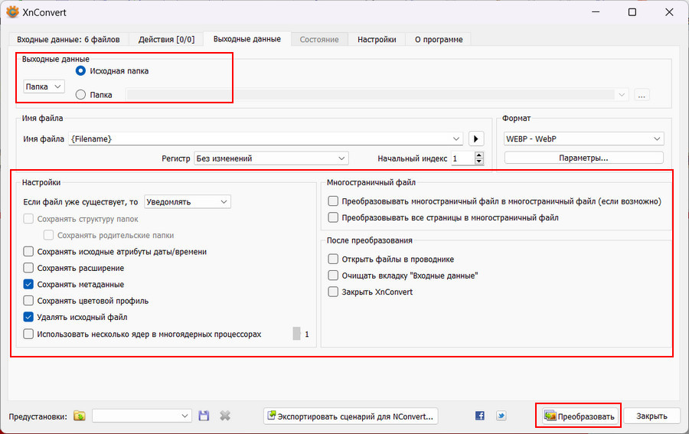Select the Исходная папка radio button

[x=80, y=70]
